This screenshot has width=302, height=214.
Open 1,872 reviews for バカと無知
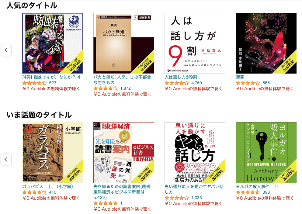(125, 88)
